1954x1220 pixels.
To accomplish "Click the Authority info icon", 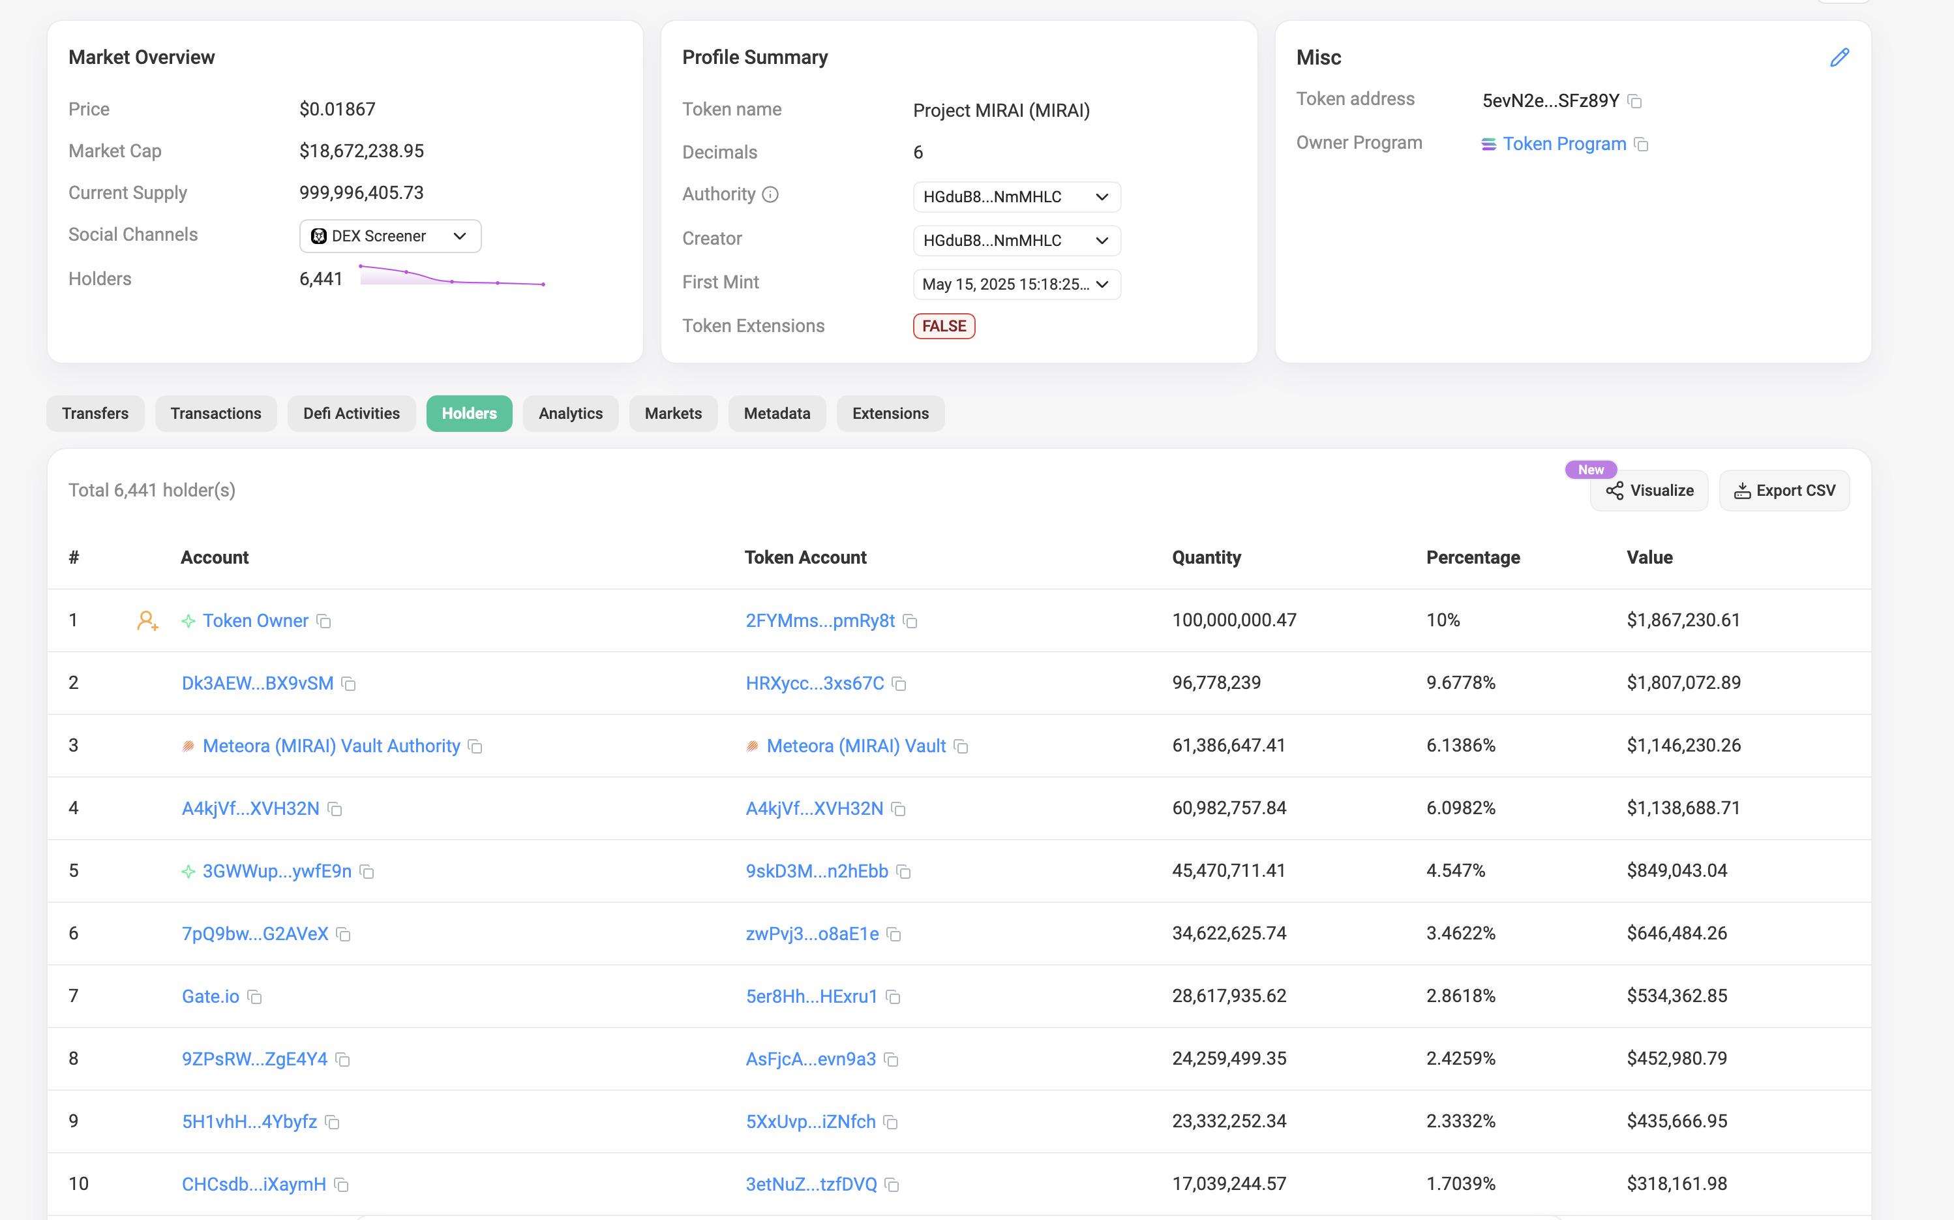I will [x=770, y=194].
